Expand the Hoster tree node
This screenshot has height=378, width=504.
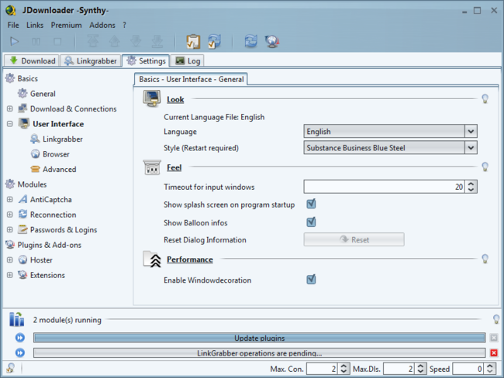pos(10,259)
